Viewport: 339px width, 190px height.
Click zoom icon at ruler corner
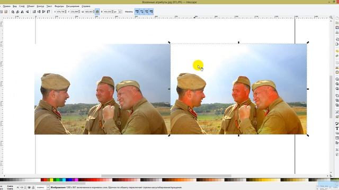(x=331, y=17)
